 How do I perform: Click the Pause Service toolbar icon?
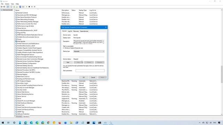pos(32,7)
